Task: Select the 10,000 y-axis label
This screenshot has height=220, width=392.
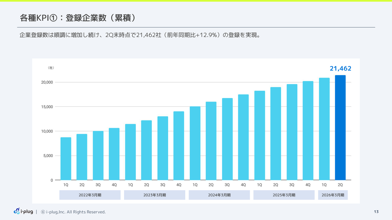Action: [47, 131]
